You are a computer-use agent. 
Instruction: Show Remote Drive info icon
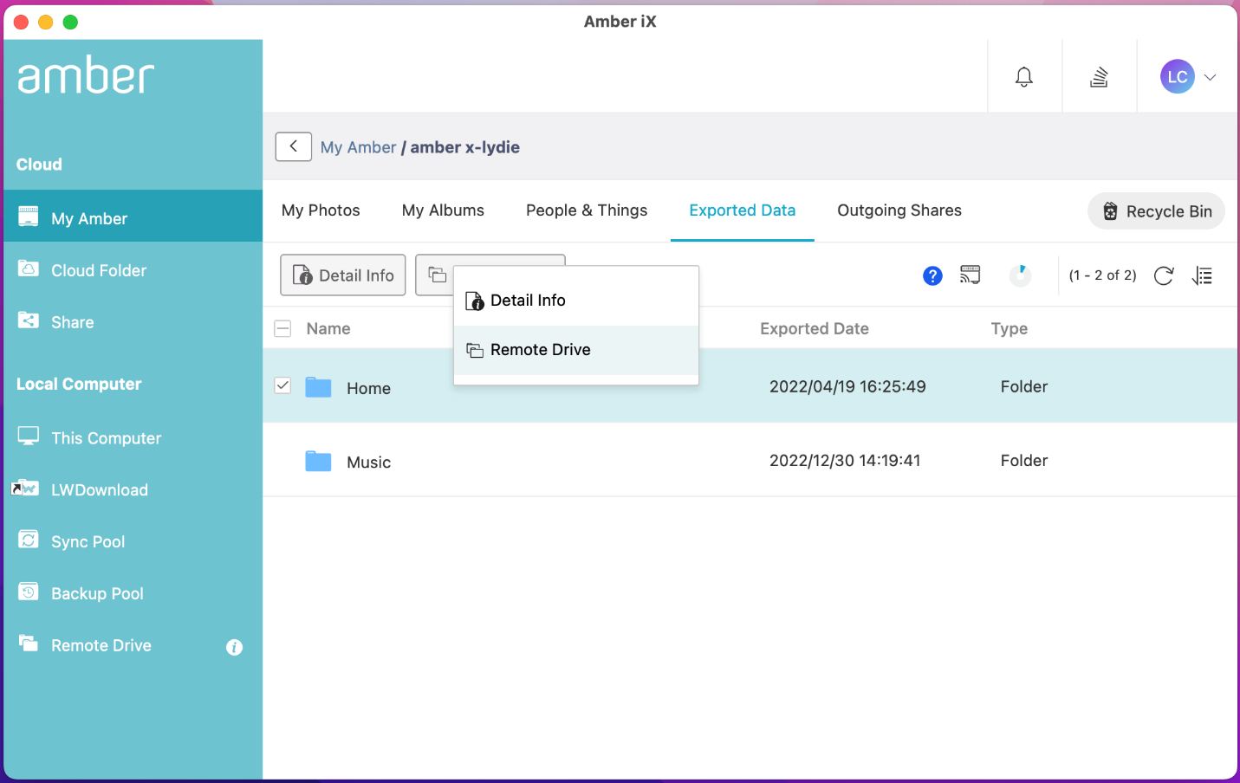pos(234,647)
